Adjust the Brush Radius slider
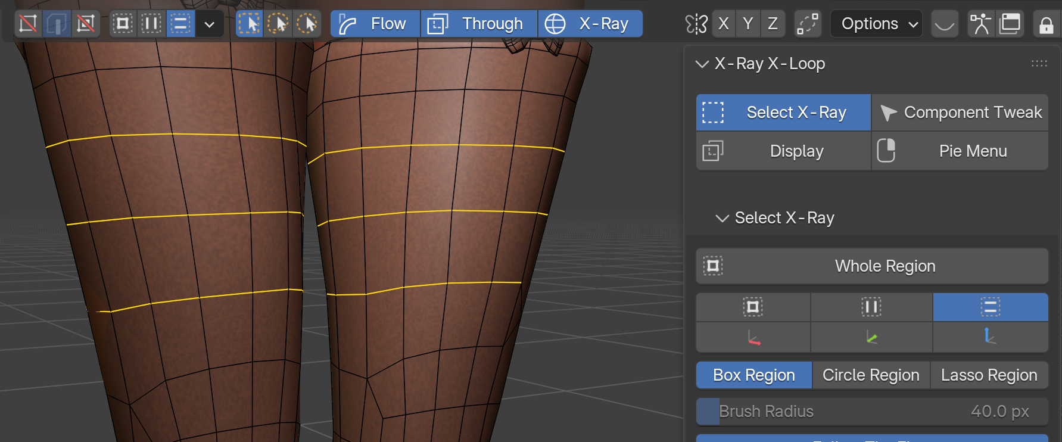Screen dimensions: 1062x442 coord(872,412)
